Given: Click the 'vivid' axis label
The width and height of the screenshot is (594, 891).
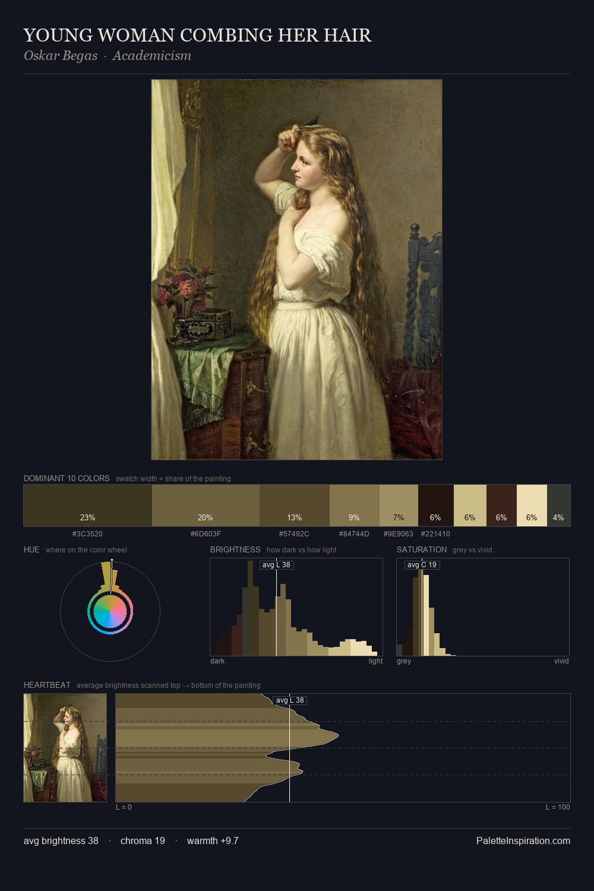Looking at the screenshot, I should (561, 661).
